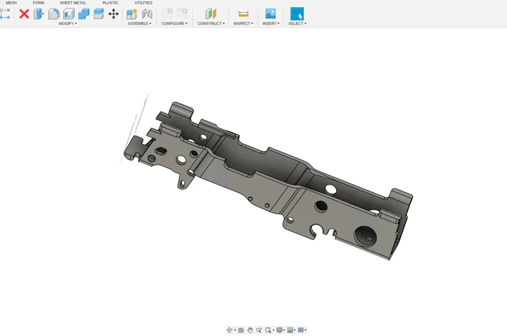Activate the Pan hand tool

250,330
